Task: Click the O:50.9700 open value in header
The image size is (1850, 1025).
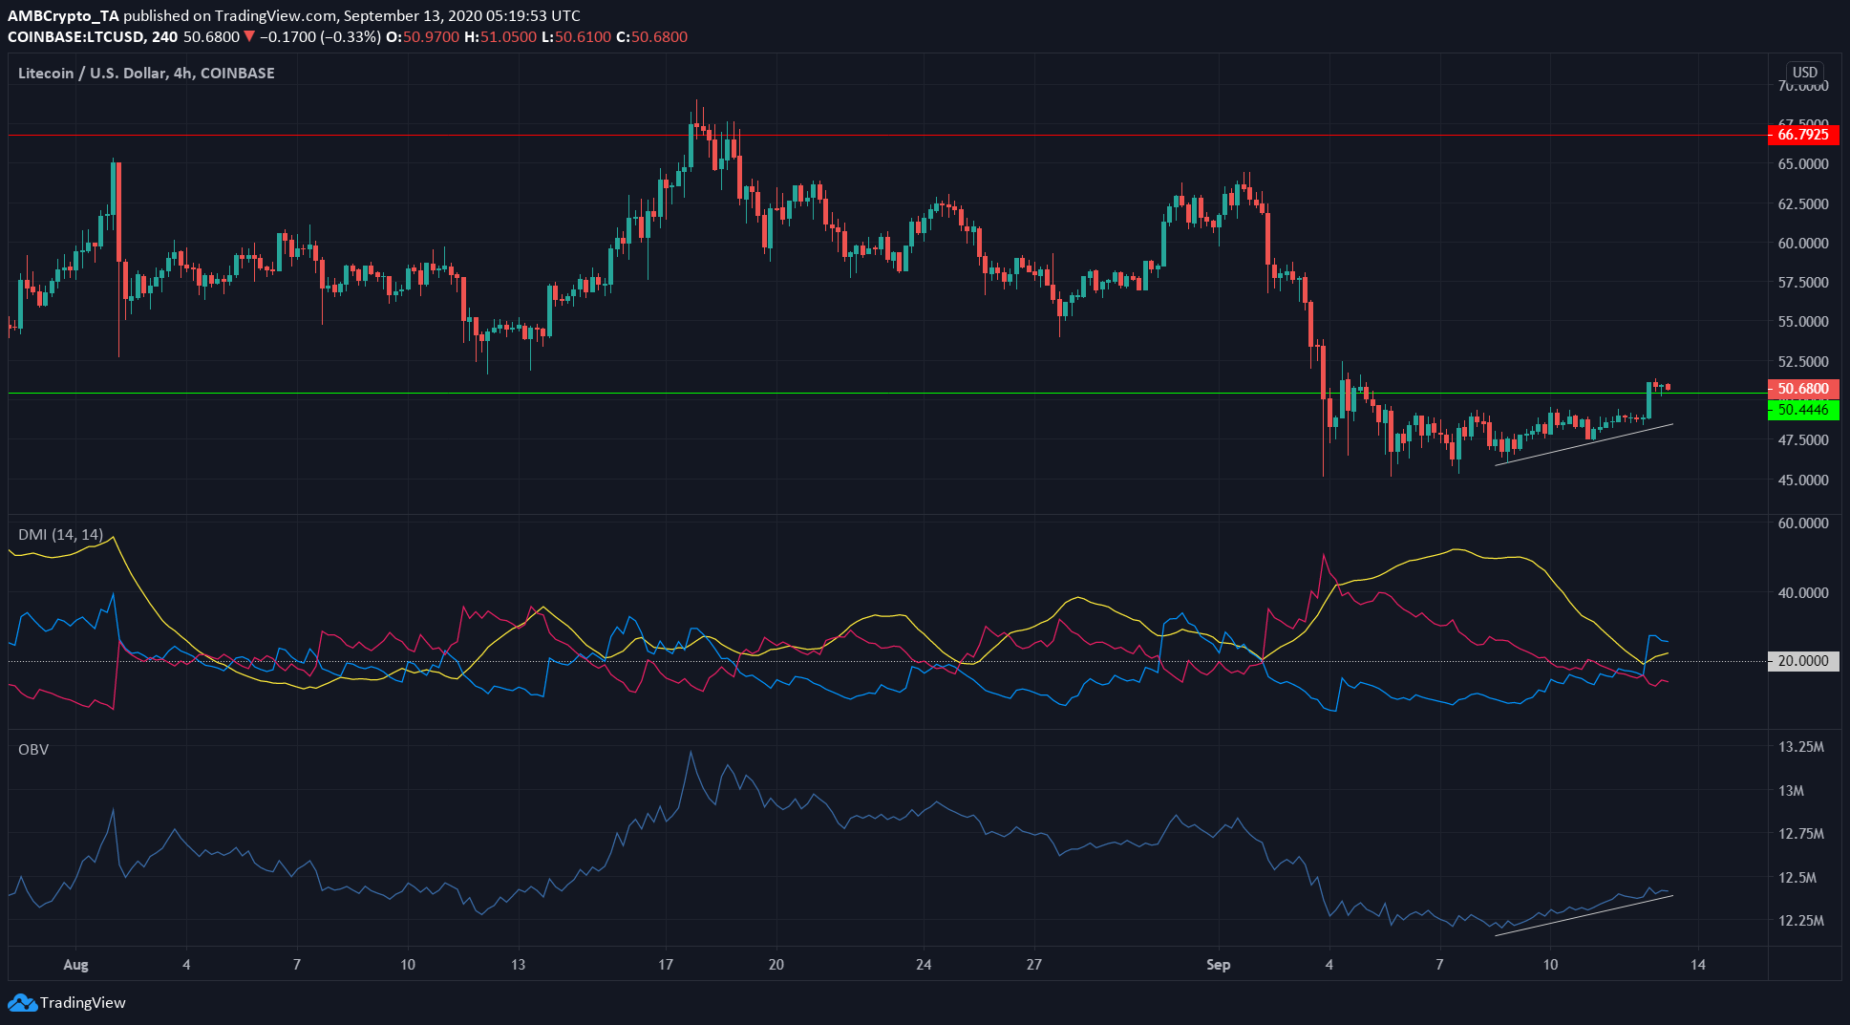Action: click(x=421, y=37)
